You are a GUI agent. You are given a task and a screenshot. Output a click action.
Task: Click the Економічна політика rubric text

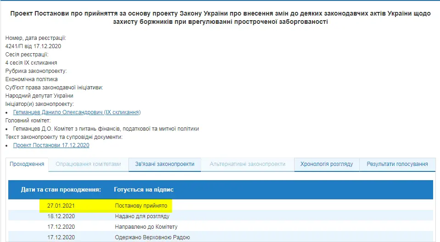click(x=31, y=79)
